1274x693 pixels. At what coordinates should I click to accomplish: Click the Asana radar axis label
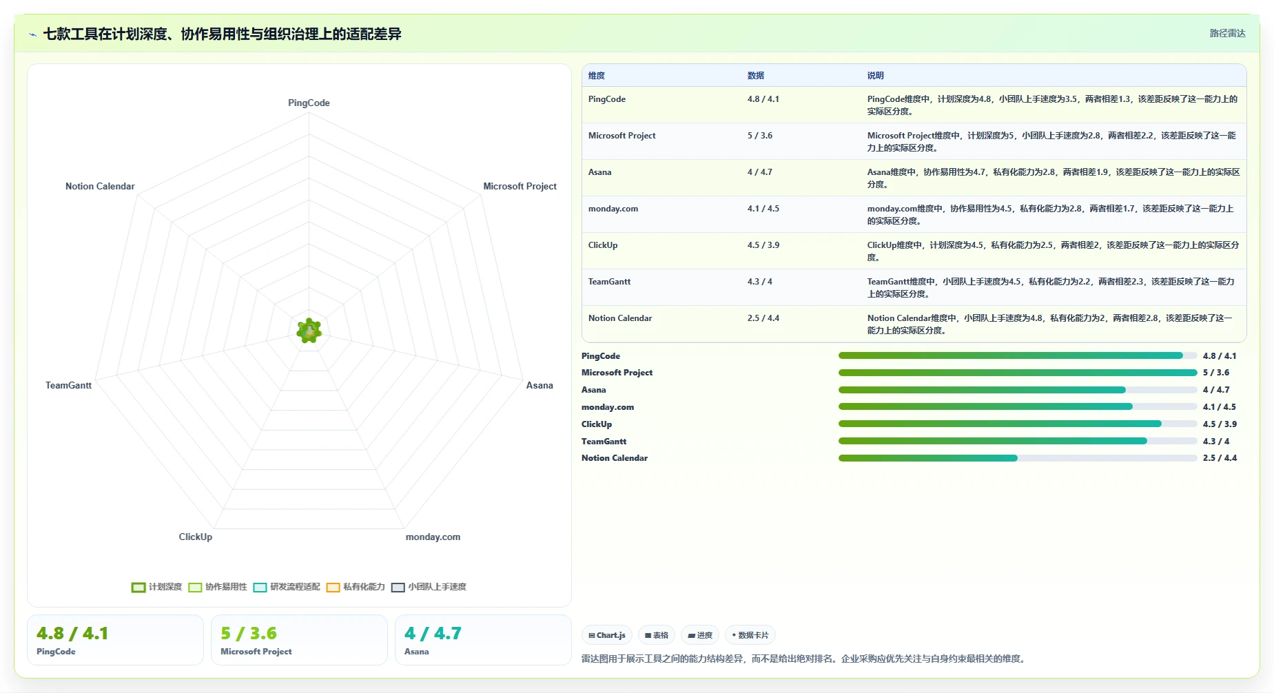coord(540,385)
